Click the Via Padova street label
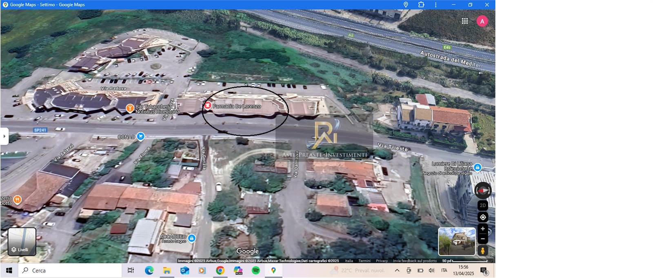Image resolution: width=653 pixels, height=278 pixels. click(x=113, y=88)
